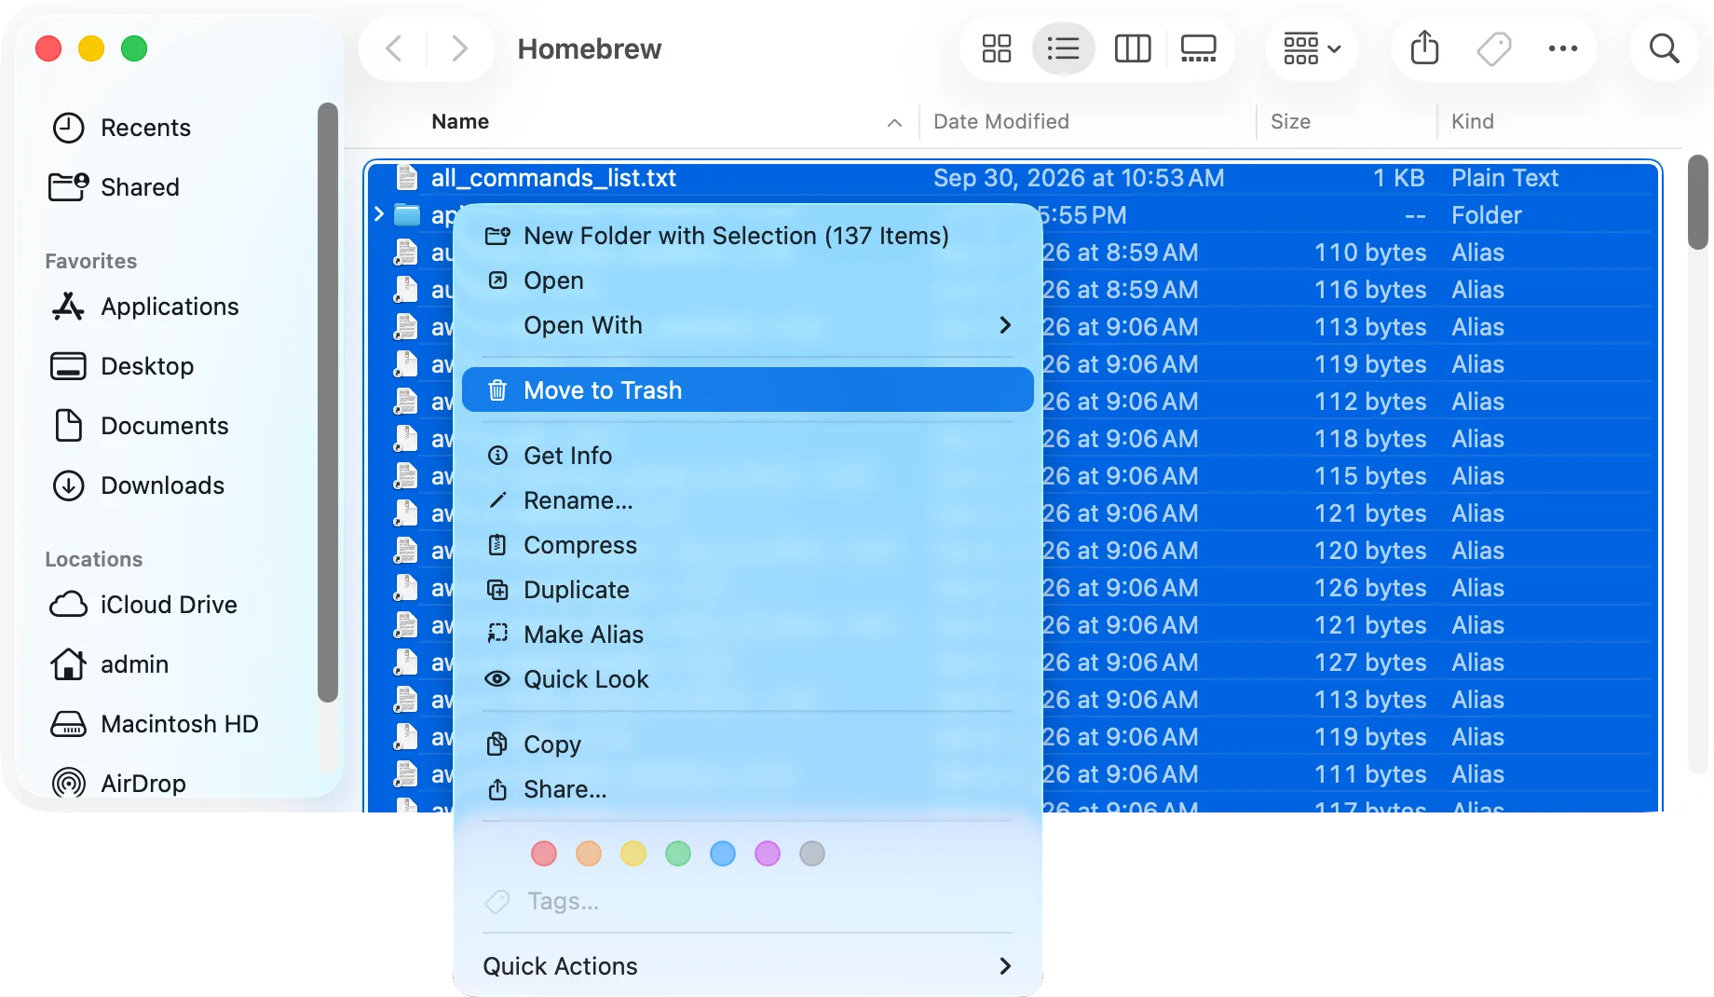Go back with the left chevron
1714x997 pixels.
point(394,48)
